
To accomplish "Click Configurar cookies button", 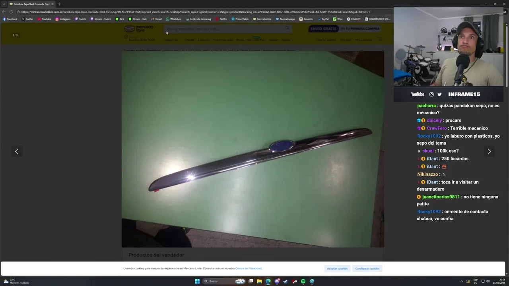I will [x=367, y=269].
